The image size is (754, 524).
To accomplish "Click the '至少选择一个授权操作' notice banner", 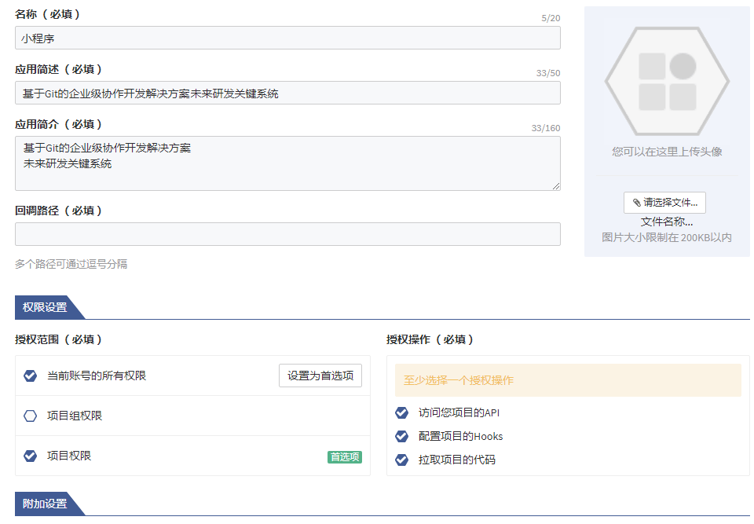I will pos(568,380).
